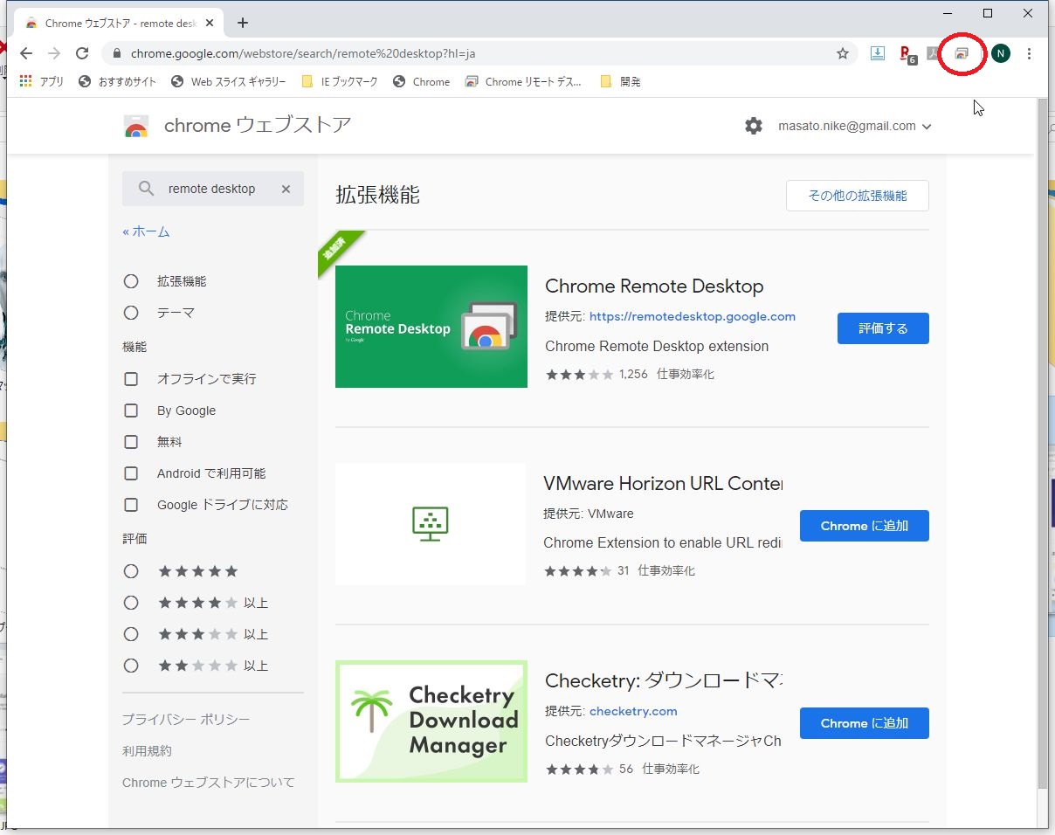The height and width of the screenshot is (835, 1055).
Task: Tick Android で利用可能 checkbox
Action: (131, 473)
